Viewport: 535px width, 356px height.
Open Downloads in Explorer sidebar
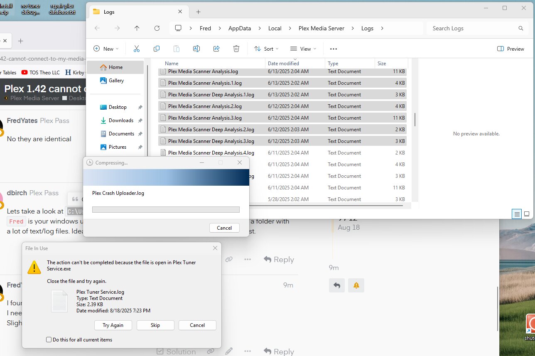coord(120,120)
